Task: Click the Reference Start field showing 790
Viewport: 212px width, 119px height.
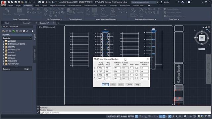Action: (117, 78)
